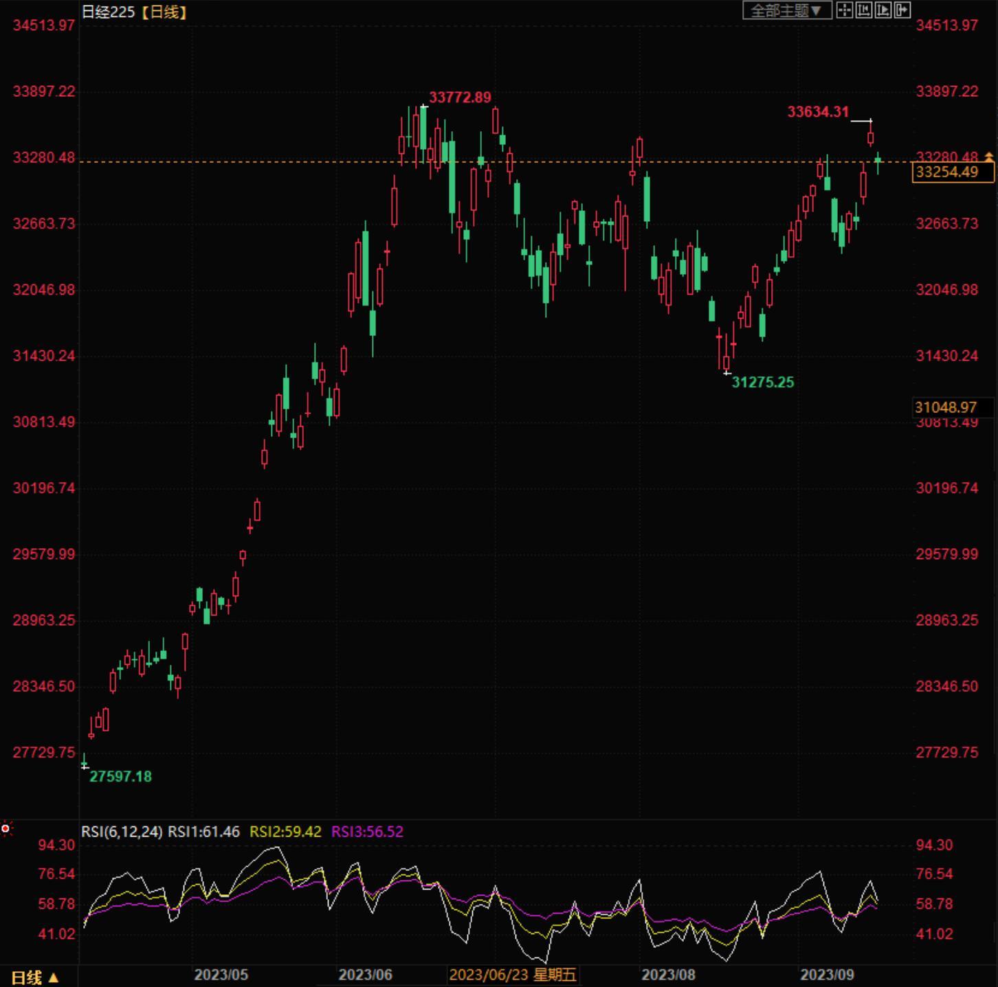This screenshot has width=998, height=987.
Task: Click the 31275.25 low price label
Action: coord(763,383)
